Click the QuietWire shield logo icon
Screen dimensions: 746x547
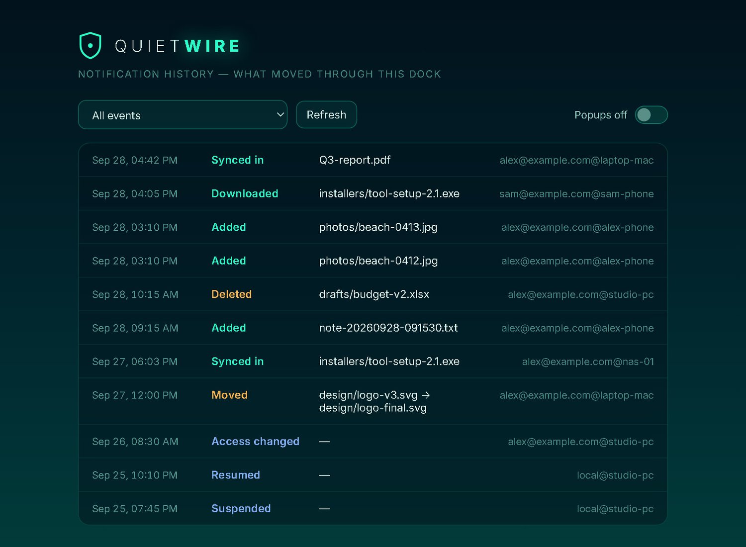coord(90,46)
